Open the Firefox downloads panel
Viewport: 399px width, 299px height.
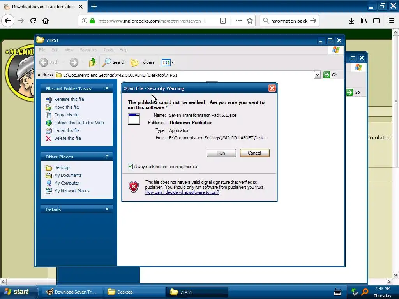(351, 21)
